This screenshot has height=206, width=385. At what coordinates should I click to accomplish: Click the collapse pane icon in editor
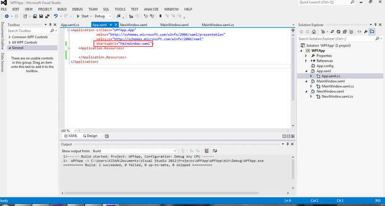tap(293, 136)
